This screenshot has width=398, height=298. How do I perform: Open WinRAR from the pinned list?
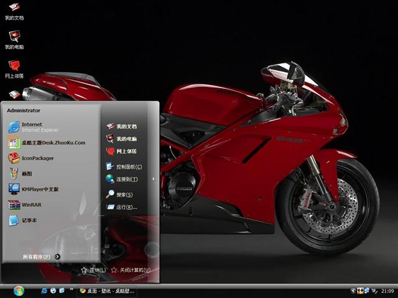click(x=31, y=205)
